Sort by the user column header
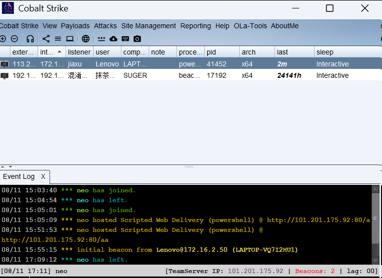382x278 pixels. coord(107,52)
